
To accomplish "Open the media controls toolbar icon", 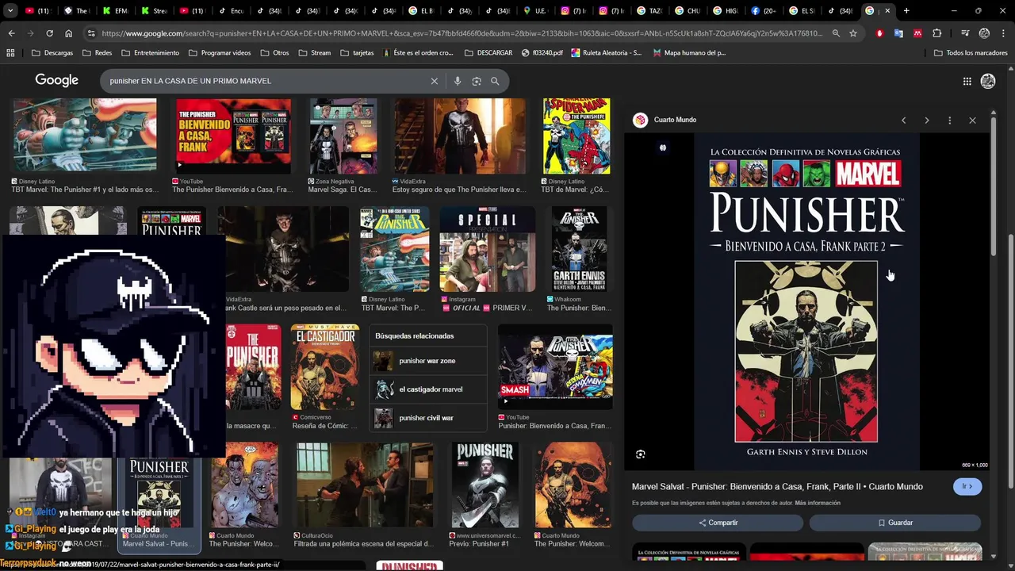I will tap(965, 33).
